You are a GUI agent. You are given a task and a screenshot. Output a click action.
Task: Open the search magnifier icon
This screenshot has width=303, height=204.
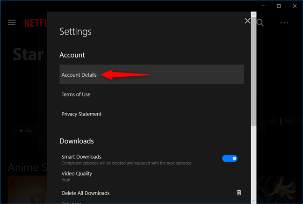260,22
